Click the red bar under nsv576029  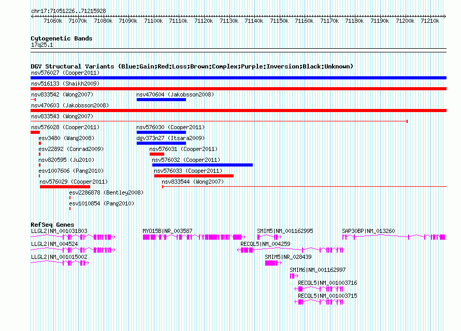click(65, 187)
